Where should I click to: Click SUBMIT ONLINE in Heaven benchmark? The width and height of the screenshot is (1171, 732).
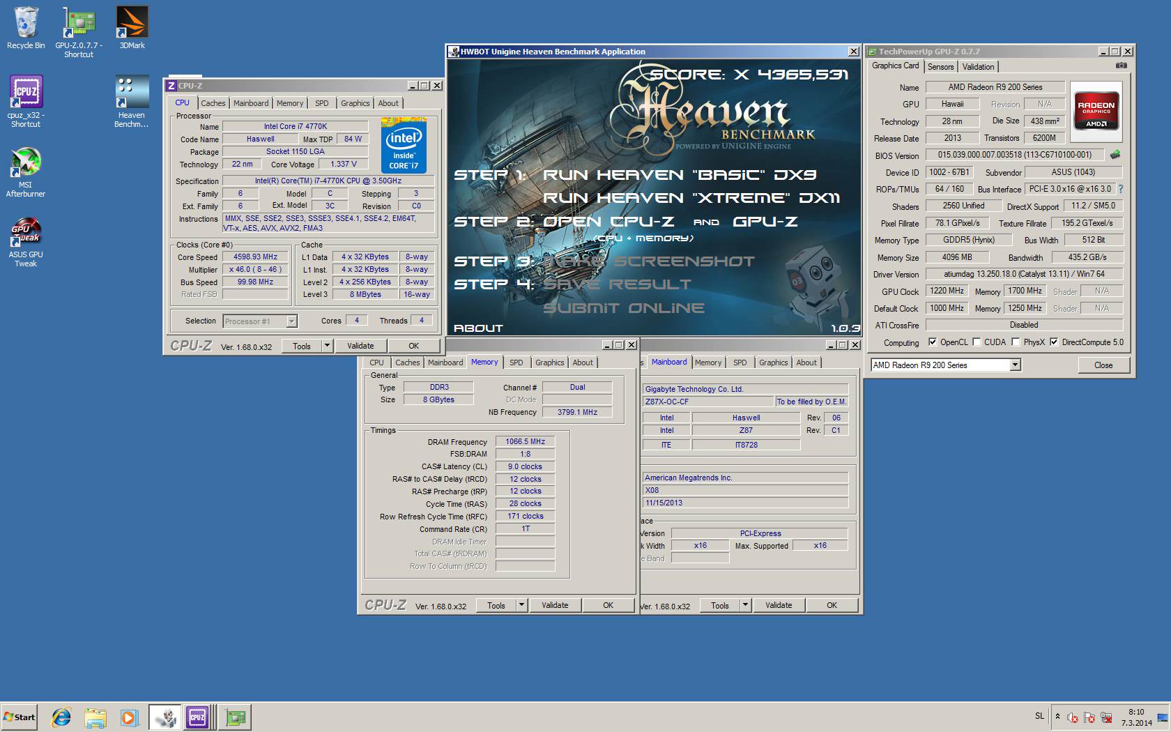(x=623, y=307)
